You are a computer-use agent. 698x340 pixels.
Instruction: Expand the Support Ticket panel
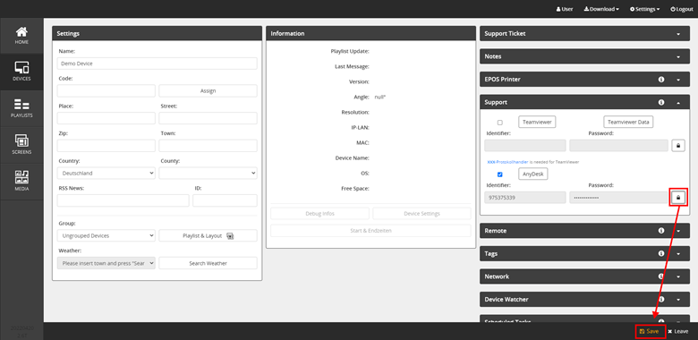pos(584,33)
